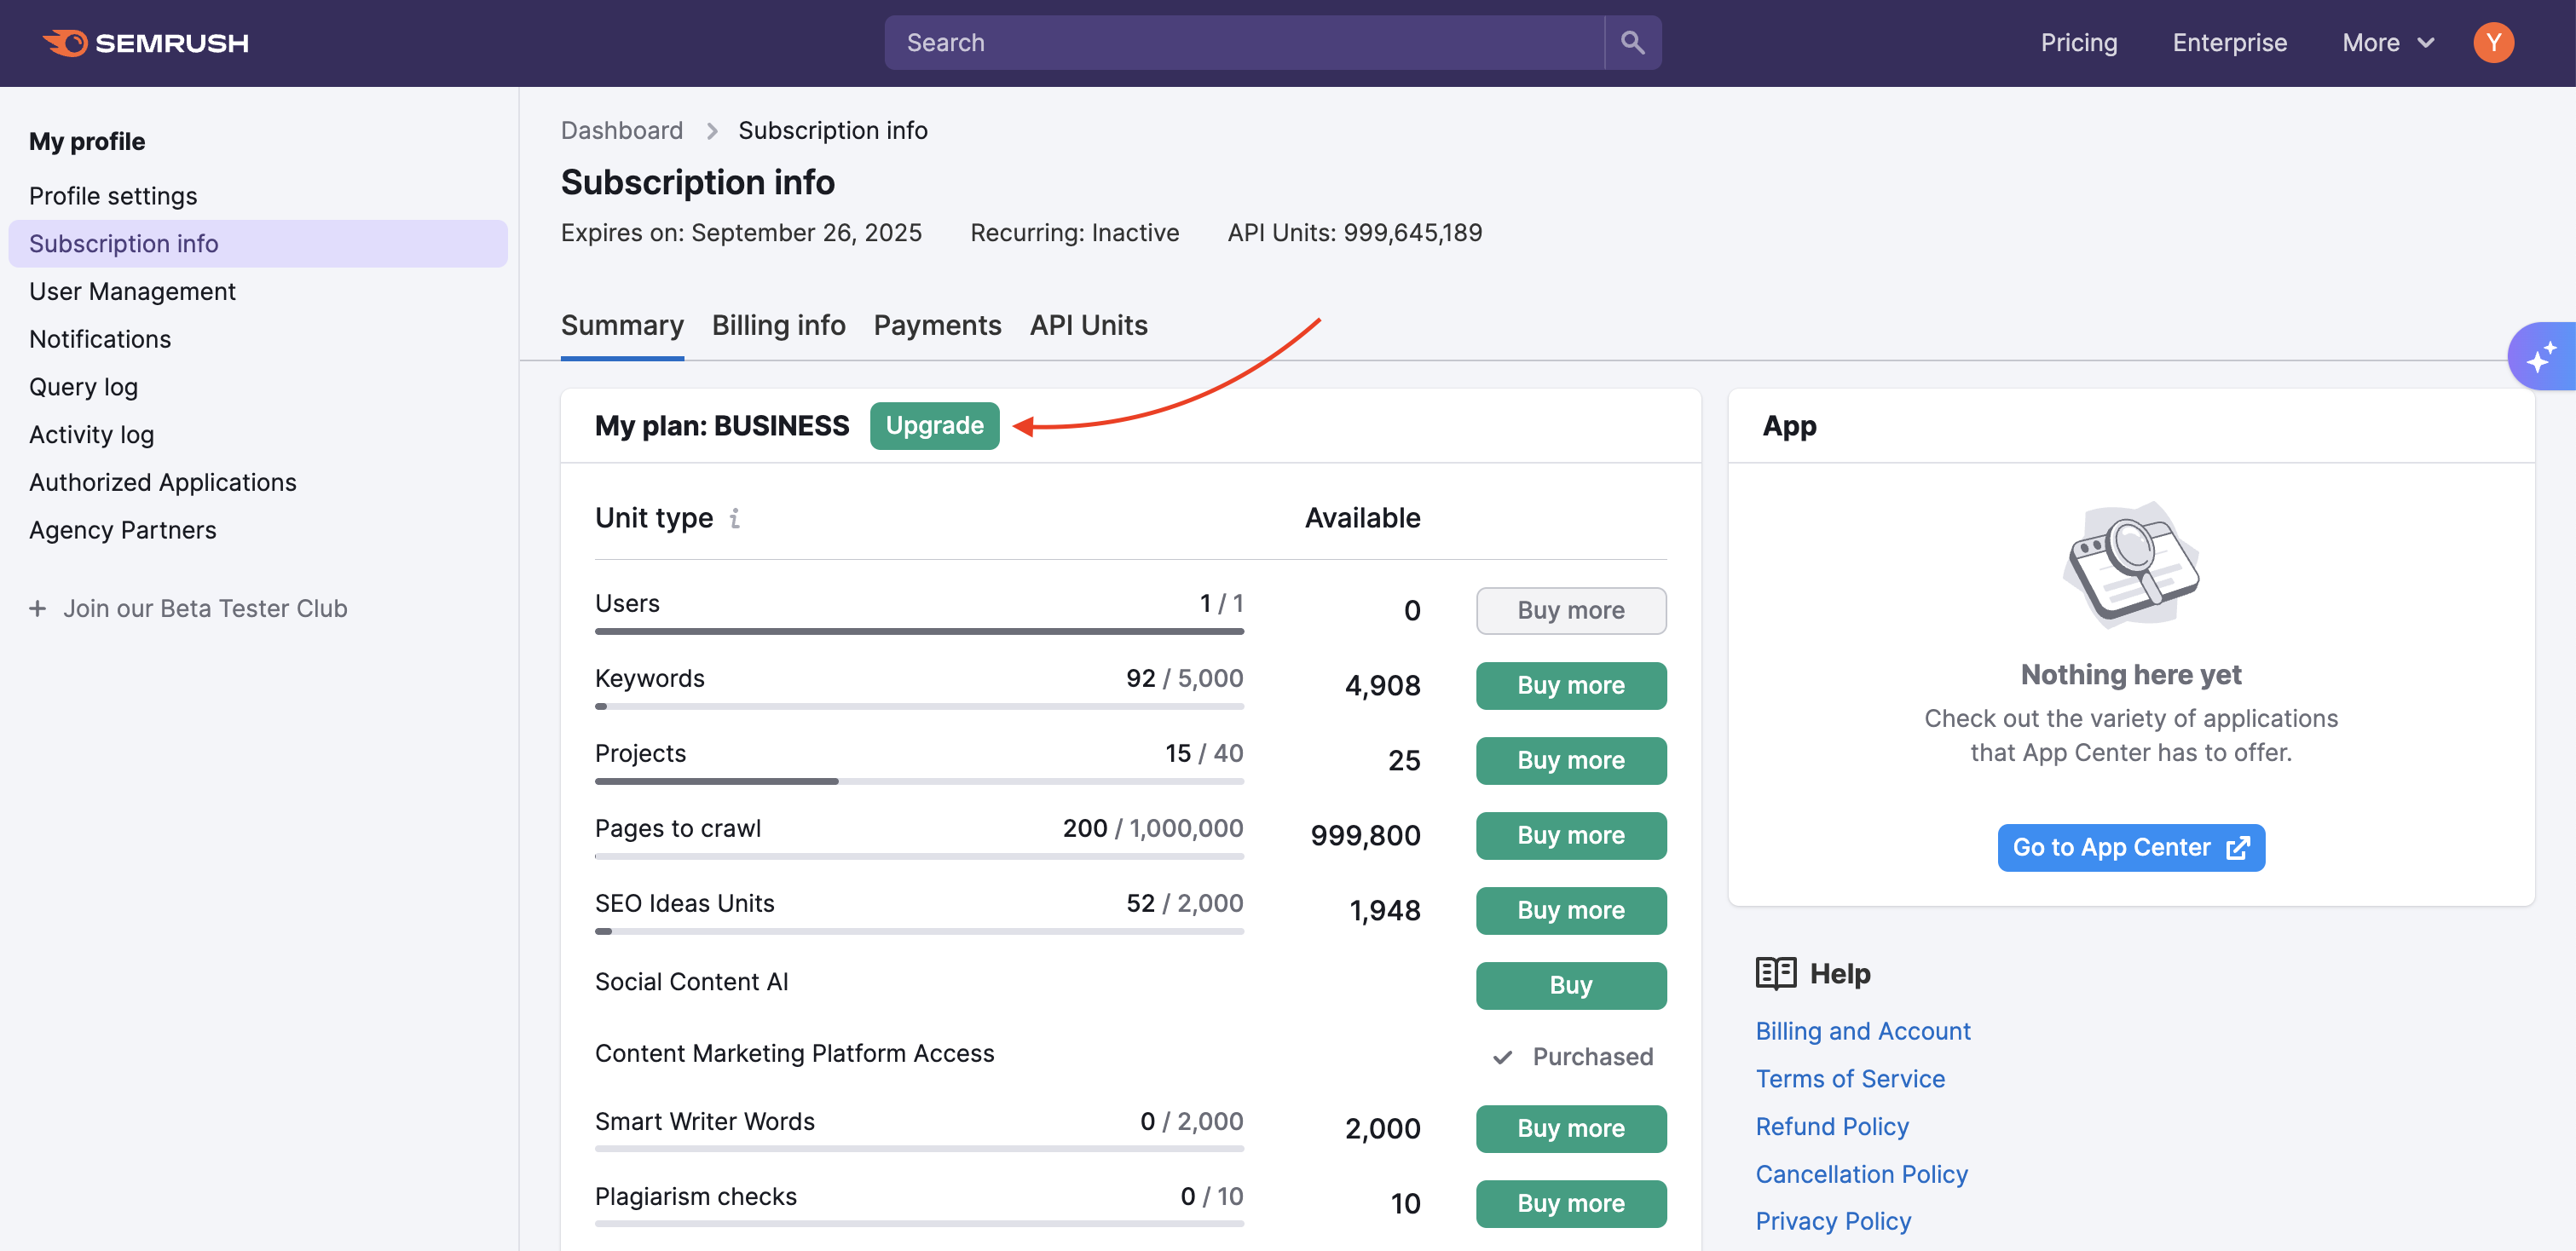Click the plus icon beside Beta Tester Club

pos(38,608)
